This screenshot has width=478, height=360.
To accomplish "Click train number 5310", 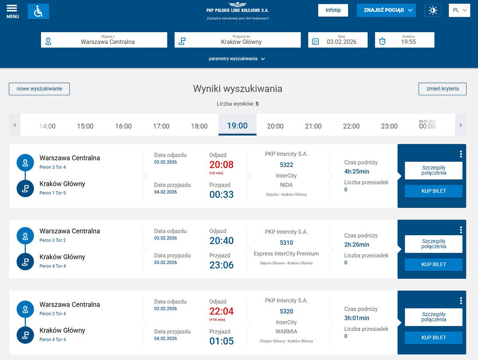I will [286, 243].
